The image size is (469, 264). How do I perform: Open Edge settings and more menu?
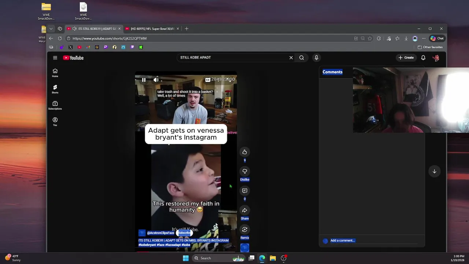point(424,38)
